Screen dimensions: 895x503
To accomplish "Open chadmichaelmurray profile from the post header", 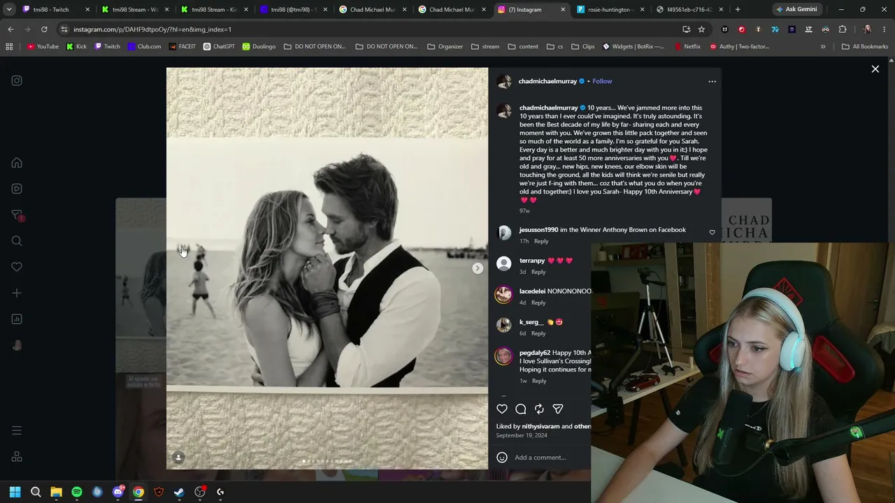I will click(547, 81).
